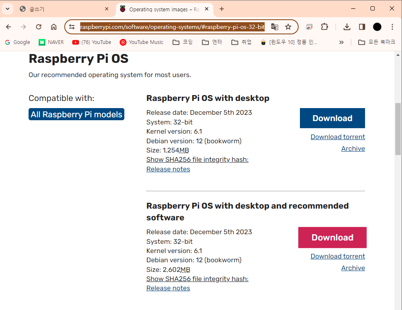Open the 코딩 bookmarks folder

click(183, 42)
